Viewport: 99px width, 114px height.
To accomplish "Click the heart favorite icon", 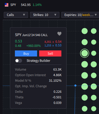I will [x=59, y=34].
